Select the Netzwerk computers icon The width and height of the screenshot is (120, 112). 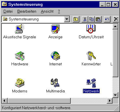tap(91, 83)
